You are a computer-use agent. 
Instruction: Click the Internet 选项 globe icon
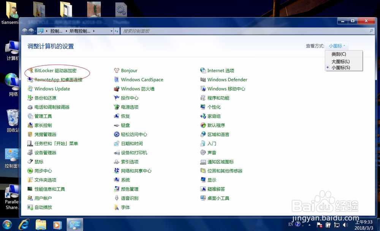(203, 71)
